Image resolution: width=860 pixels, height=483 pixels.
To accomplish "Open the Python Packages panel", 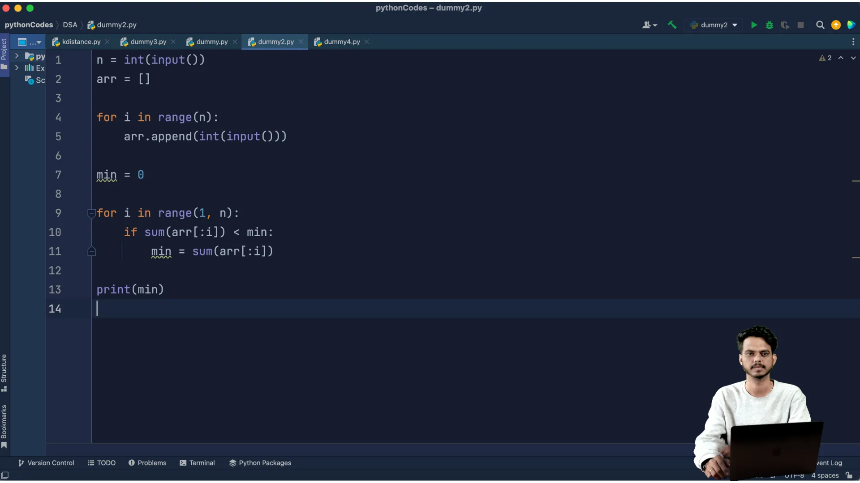I will pyautogui.click(x=260, y=463).
